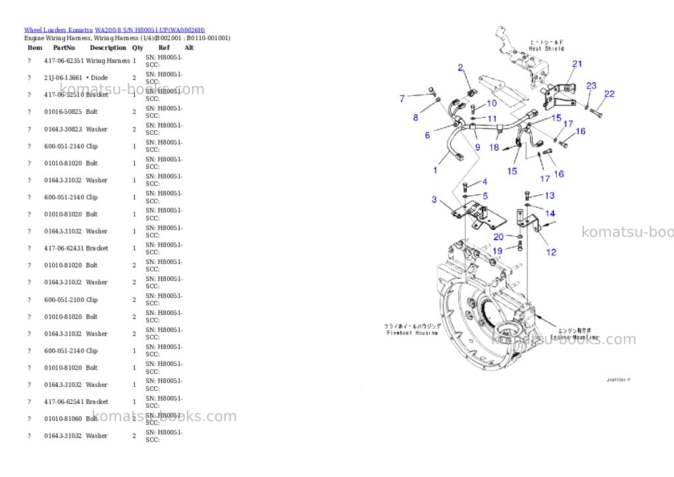The width and height of the screenshot is (674, 477).
Task: Click the Qty column header
Action: click(x=138, y=47)
